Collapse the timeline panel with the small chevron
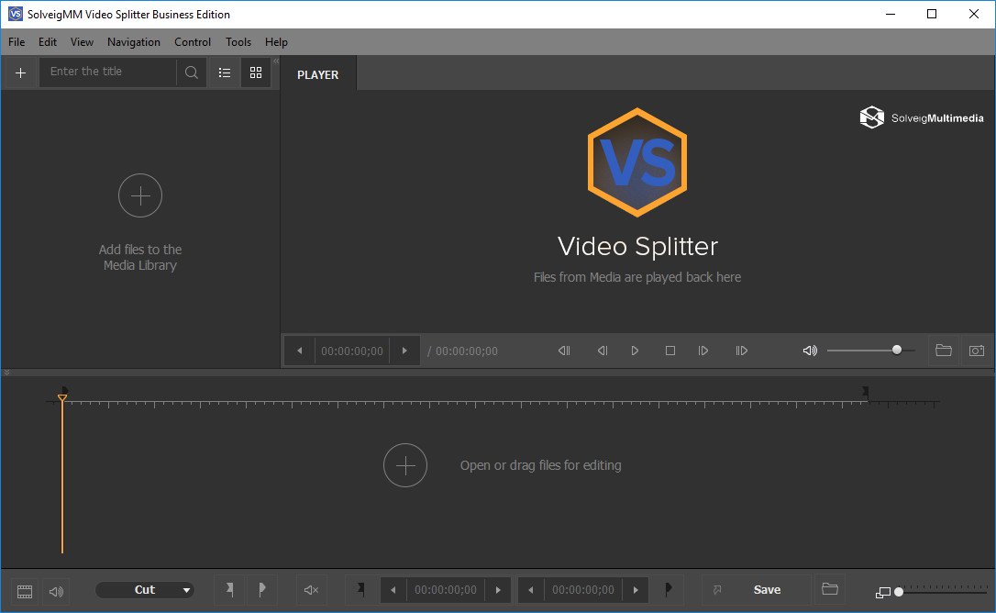The height and width of the screenshot is (613, 996). click(6, 372)
